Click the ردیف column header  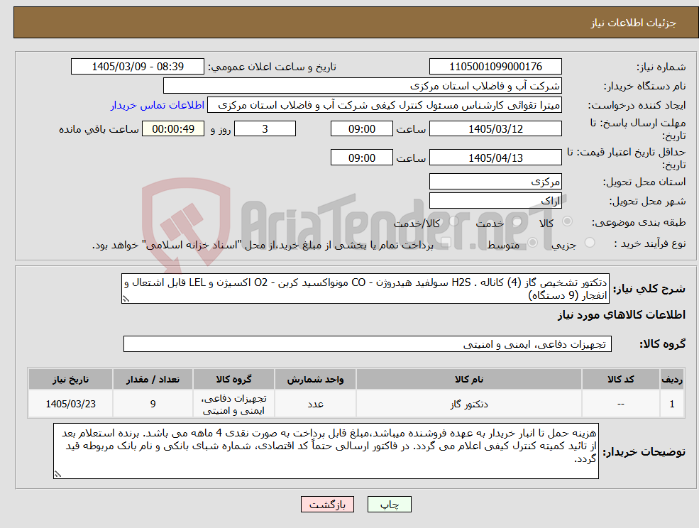(672, 380)
